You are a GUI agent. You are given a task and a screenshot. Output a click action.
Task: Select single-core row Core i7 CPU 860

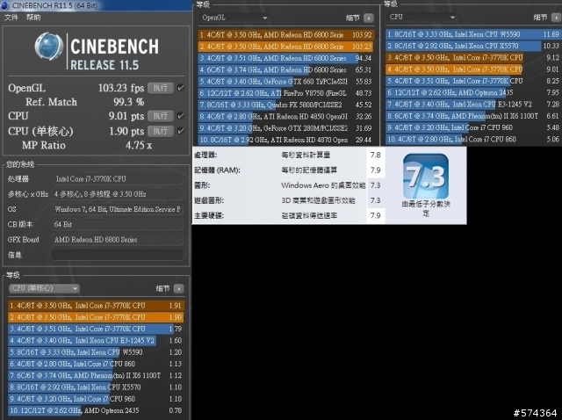(96, 364)
